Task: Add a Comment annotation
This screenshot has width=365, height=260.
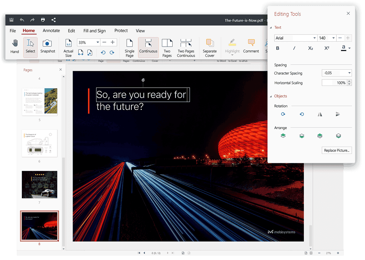Action: 251,46
